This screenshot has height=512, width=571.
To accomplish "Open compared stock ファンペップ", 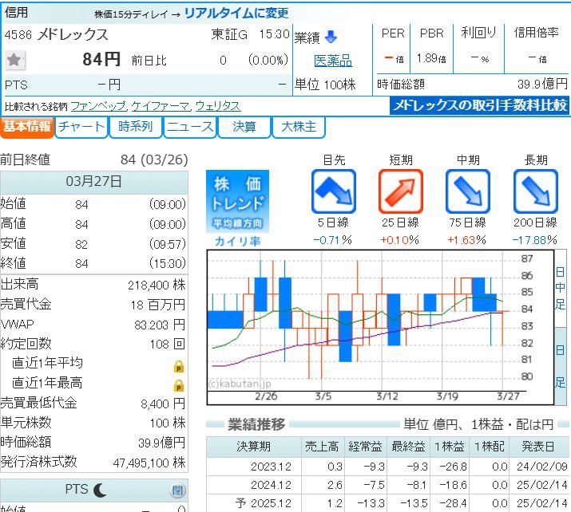I will pos(98,106).
